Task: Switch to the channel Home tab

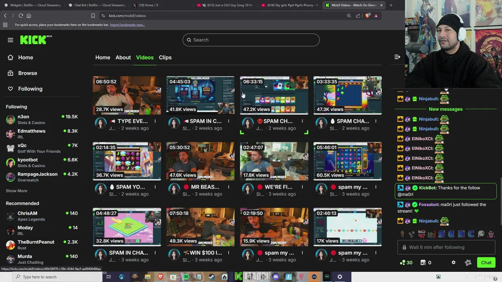Action: [103, 58]
